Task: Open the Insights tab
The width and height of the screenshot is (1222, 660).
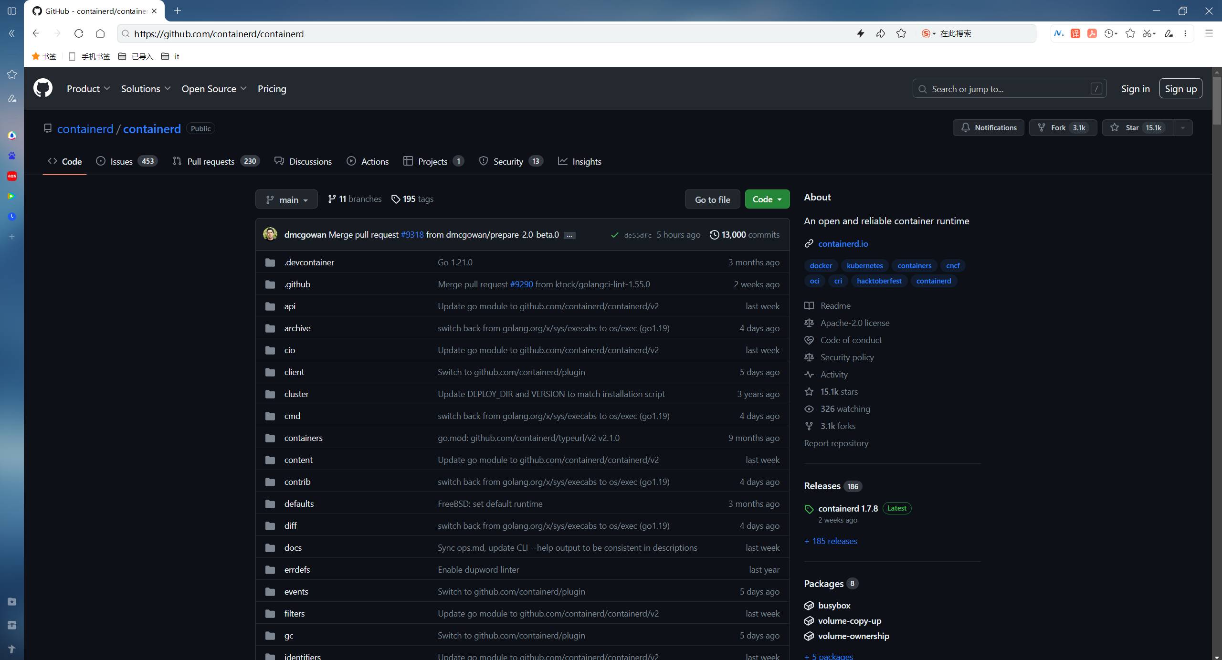Action: pyautogui.click(x=579, y=161)
